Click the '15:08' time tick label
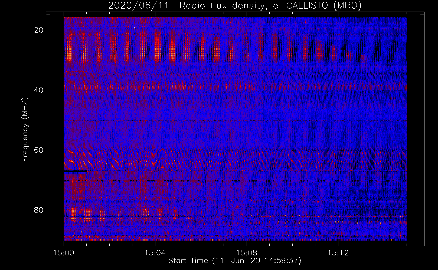This screenshot has height=270, width=438. 246,253
